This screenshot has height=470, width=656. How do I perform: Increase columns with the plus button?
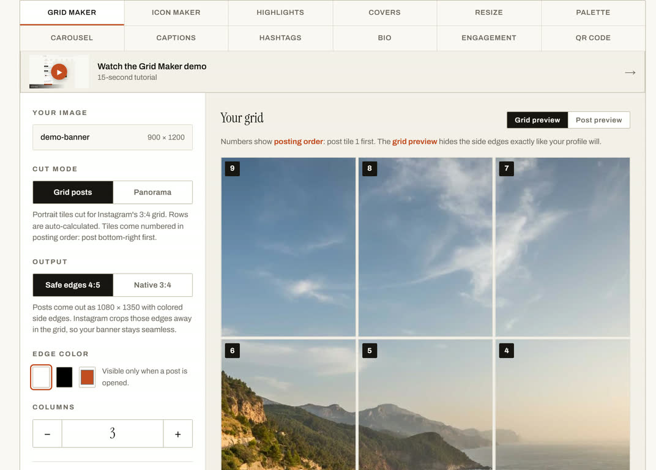(178, 434)
